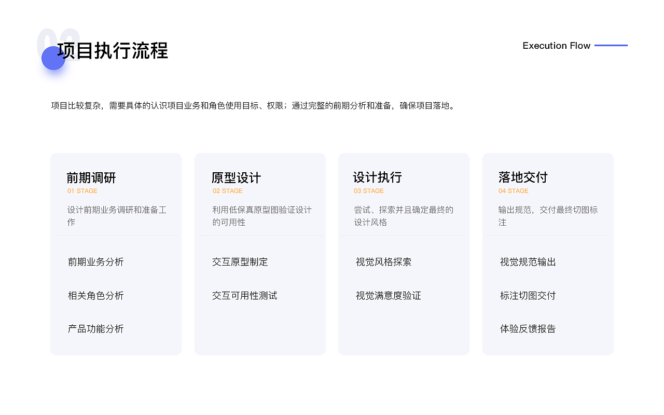Select the 产品功能分析 entry

pyautogui.click(x=95, y=328)
